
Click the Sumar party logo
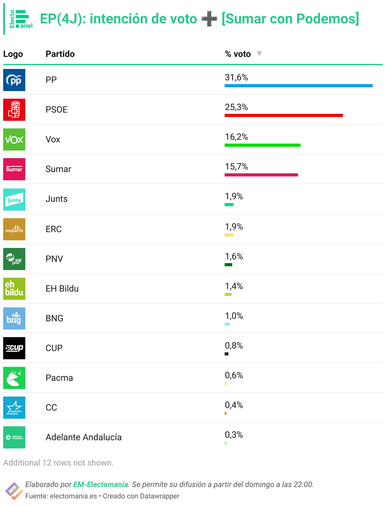pos(14,169)
